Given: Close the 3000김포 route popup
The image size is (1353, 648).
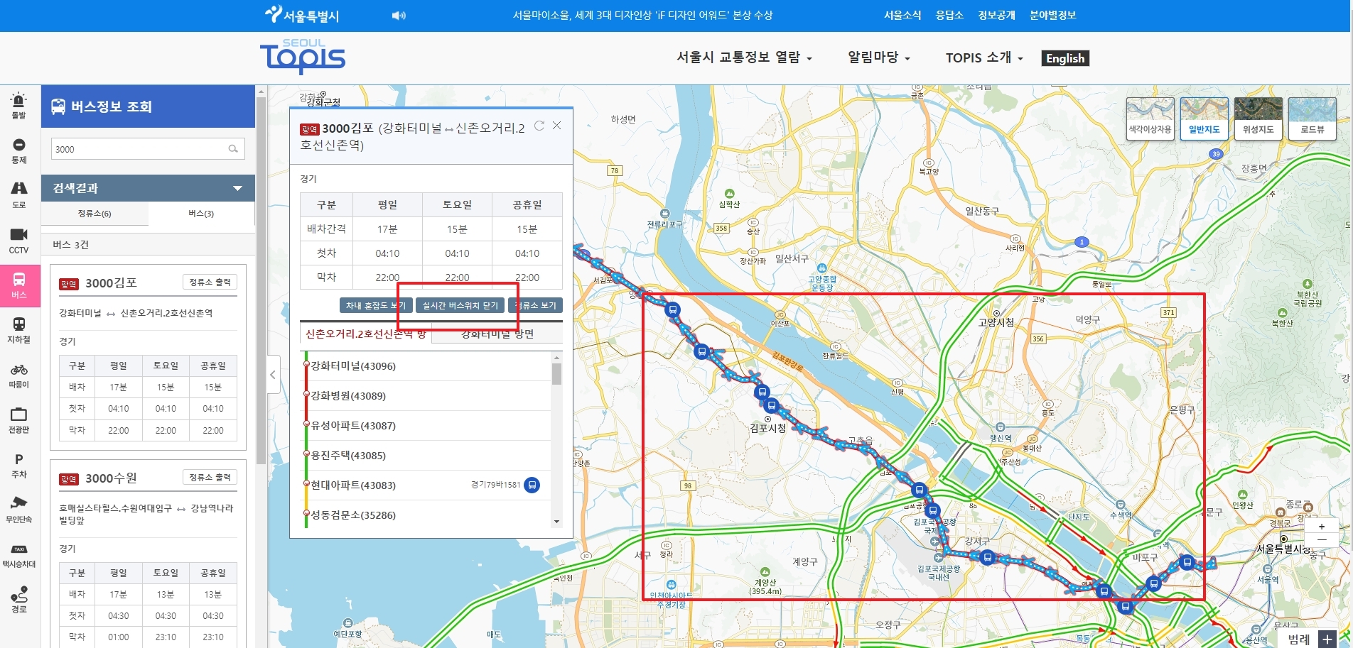Looking at the screenshot, I should [x=557, y=126].
